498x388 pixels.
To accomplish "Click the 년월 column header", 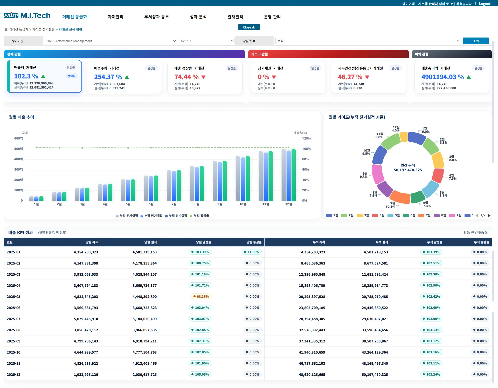I will click(x=10, y=242).
